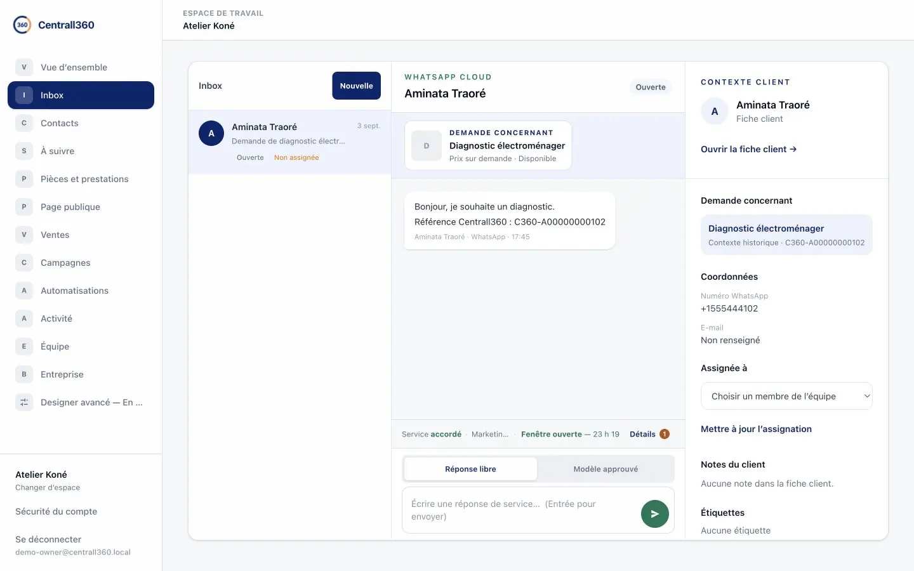Viewport: 914px width, 571px height.
Task: Click Mettre à jour l'assignation link
Action: 756,429
